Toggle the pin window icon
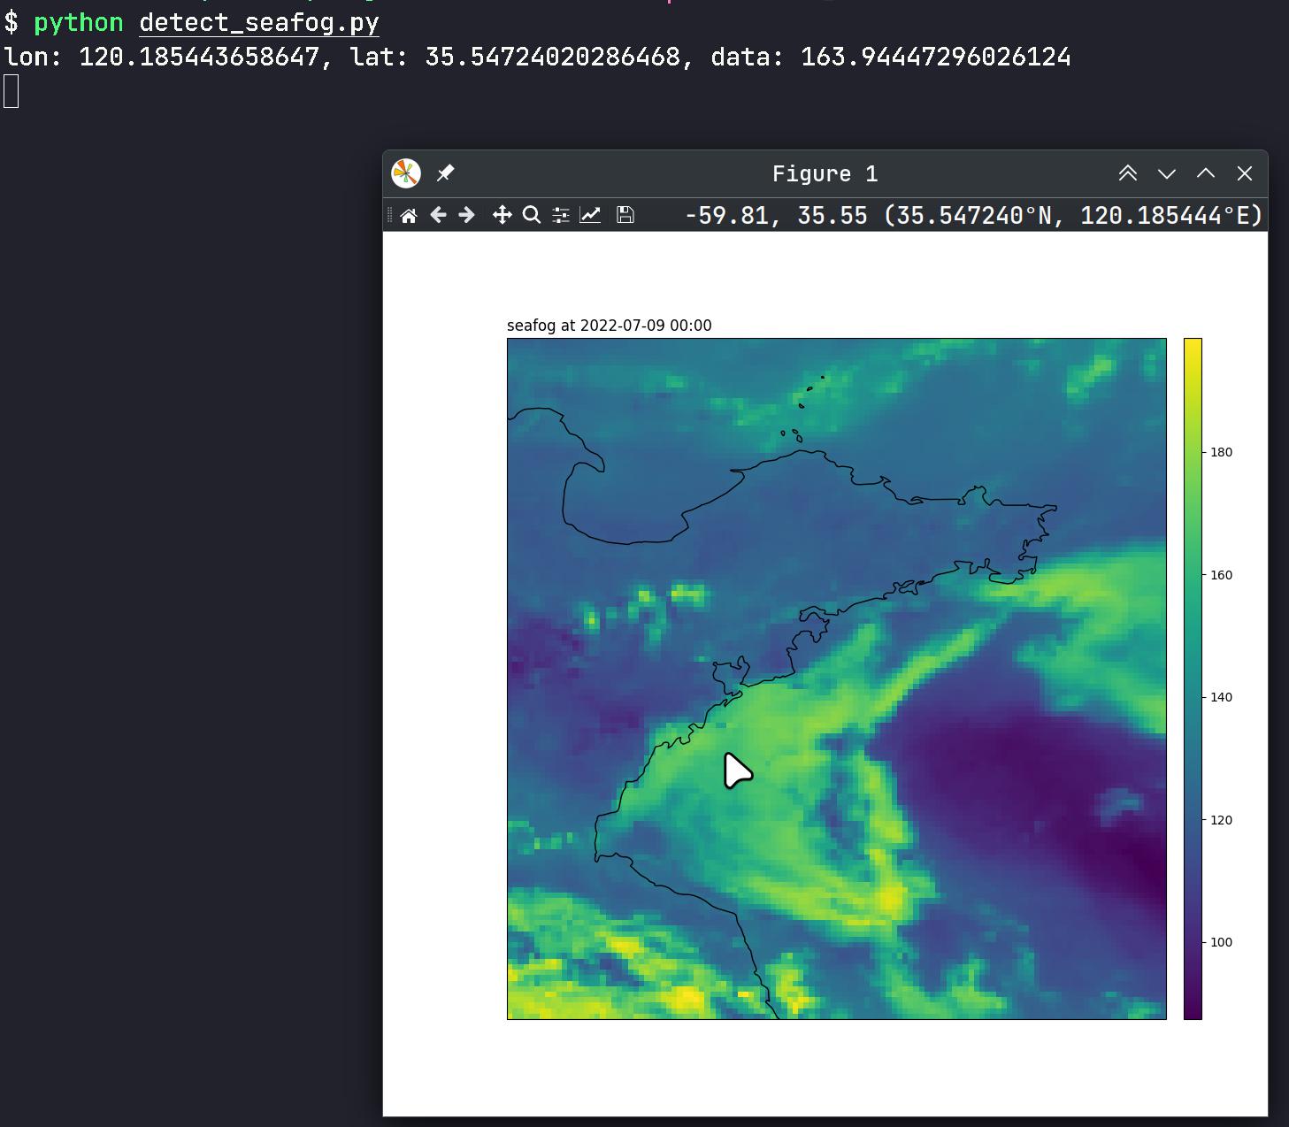The width and height of the screenshot is (1289, 1127). 446,173
